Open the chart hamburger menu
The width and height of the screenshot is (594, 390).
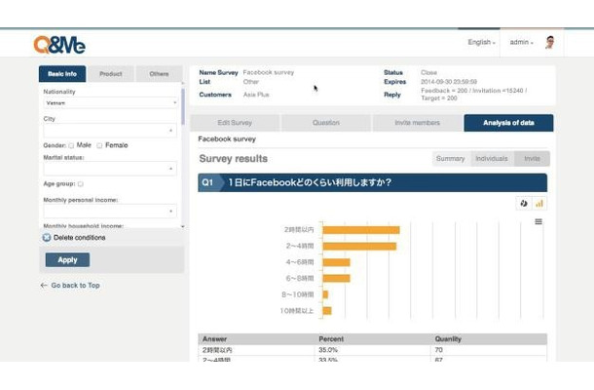pos(538,221)
